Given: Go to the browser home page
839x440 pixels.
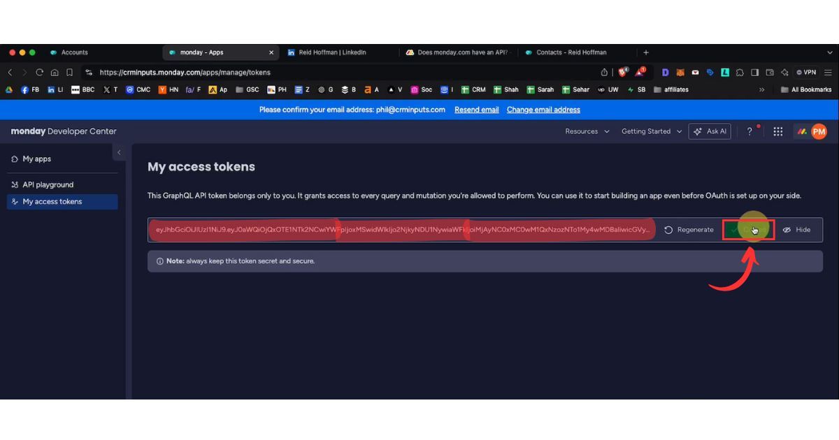Looking at the screenshot, I should tap(55, 72).
